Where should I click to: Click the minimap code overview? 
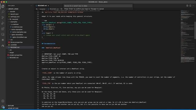[187, 36]
